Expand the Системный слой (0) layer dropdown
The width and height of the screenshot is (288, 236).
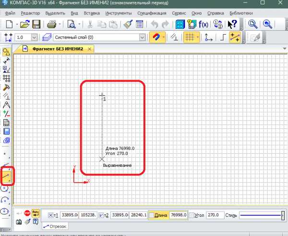click(x=143, y=37)
